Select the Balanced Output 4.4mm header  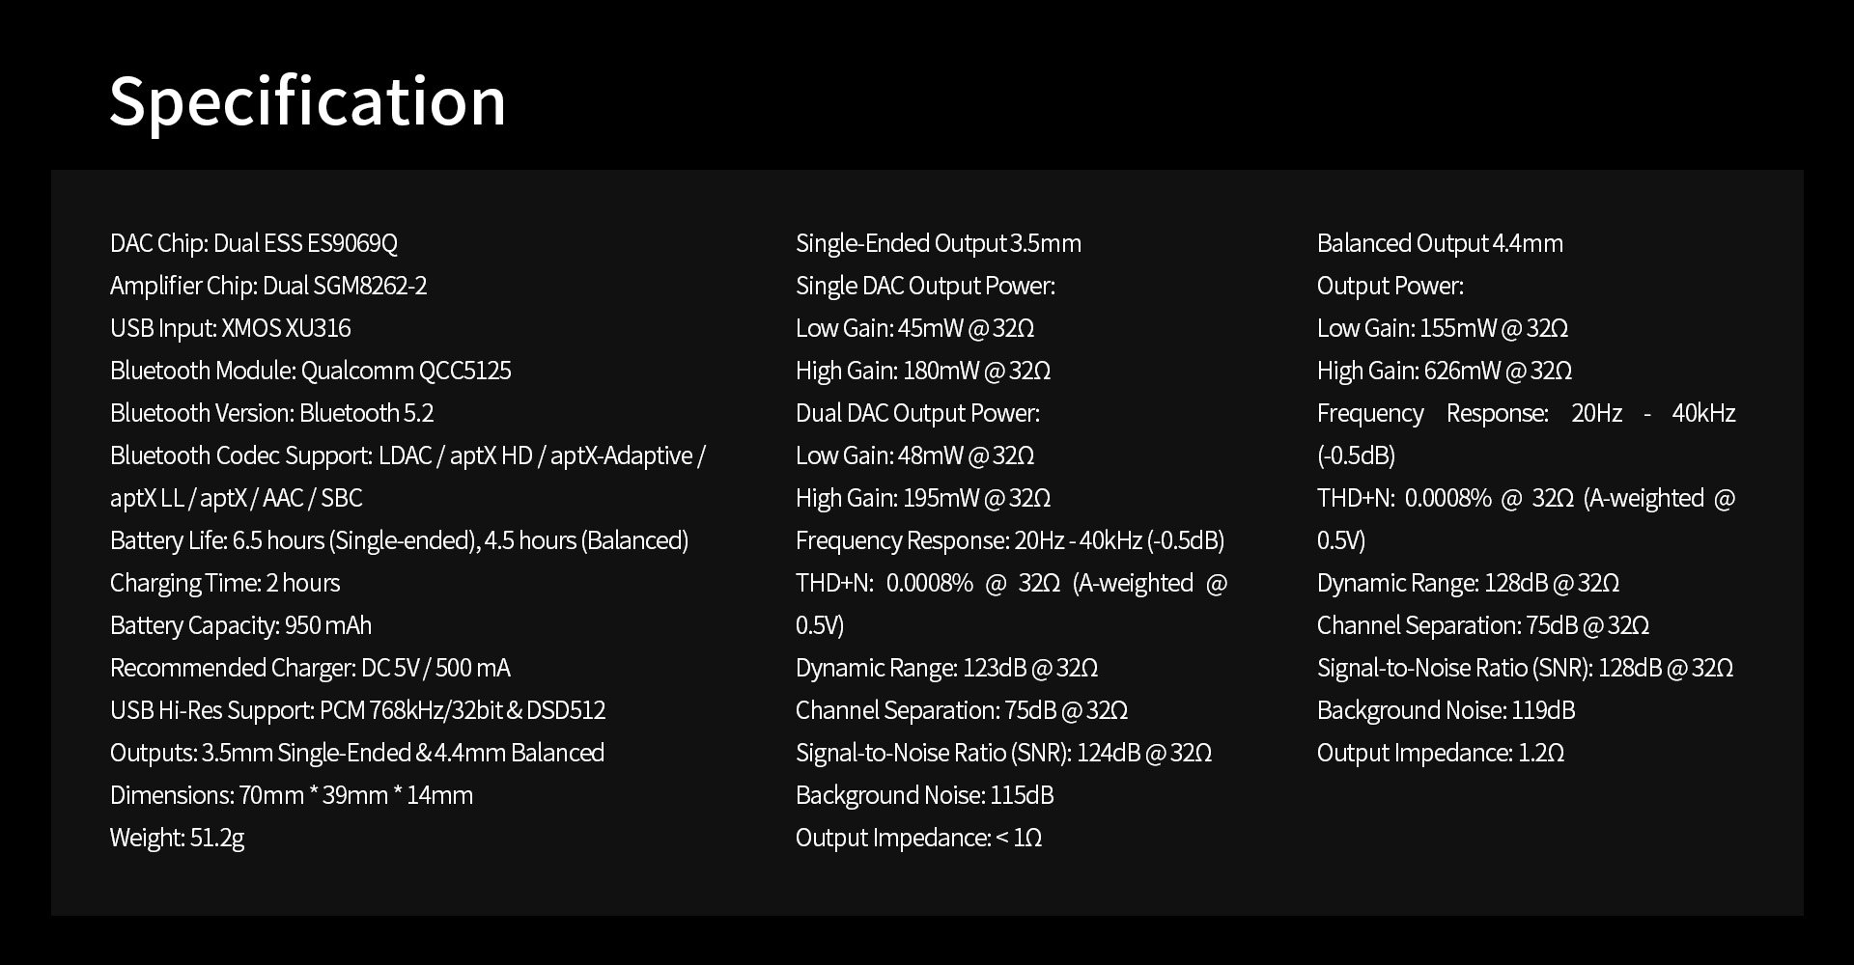1439,243
